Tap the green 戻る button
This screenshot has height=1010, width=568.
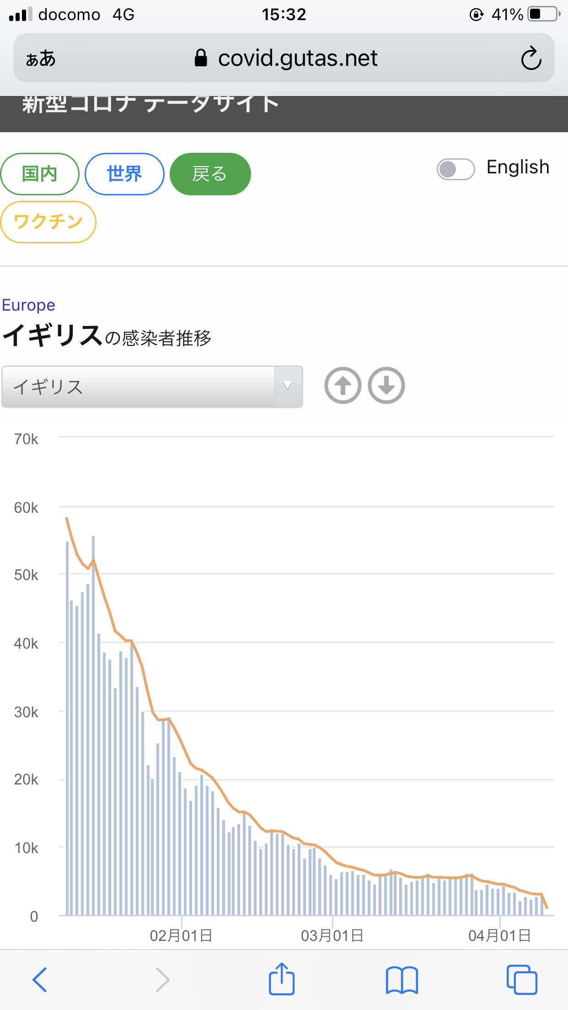210,174
